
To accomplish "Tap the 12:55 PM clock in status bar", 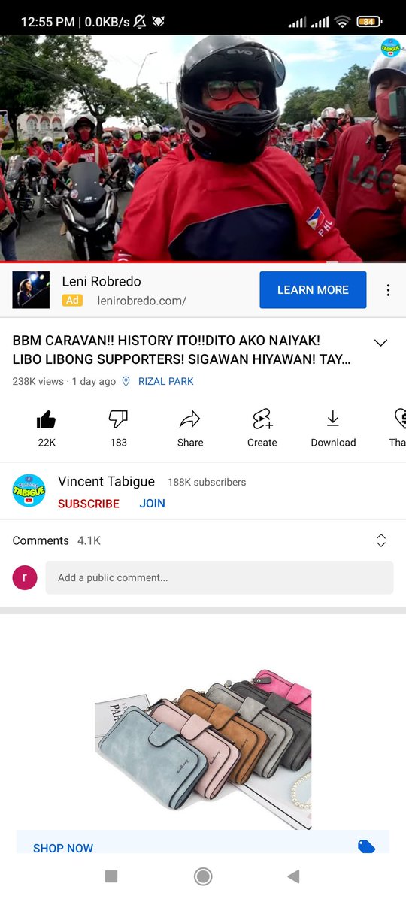I will [x=48, y=22].
